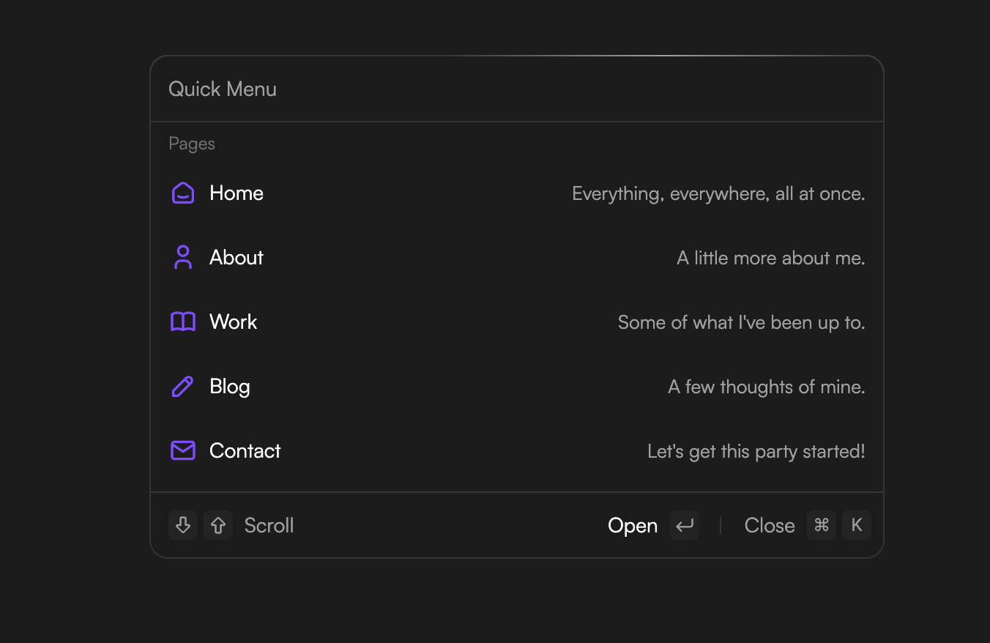
Task: Click the Blog pencil icon
Action: tap(183, 387)
